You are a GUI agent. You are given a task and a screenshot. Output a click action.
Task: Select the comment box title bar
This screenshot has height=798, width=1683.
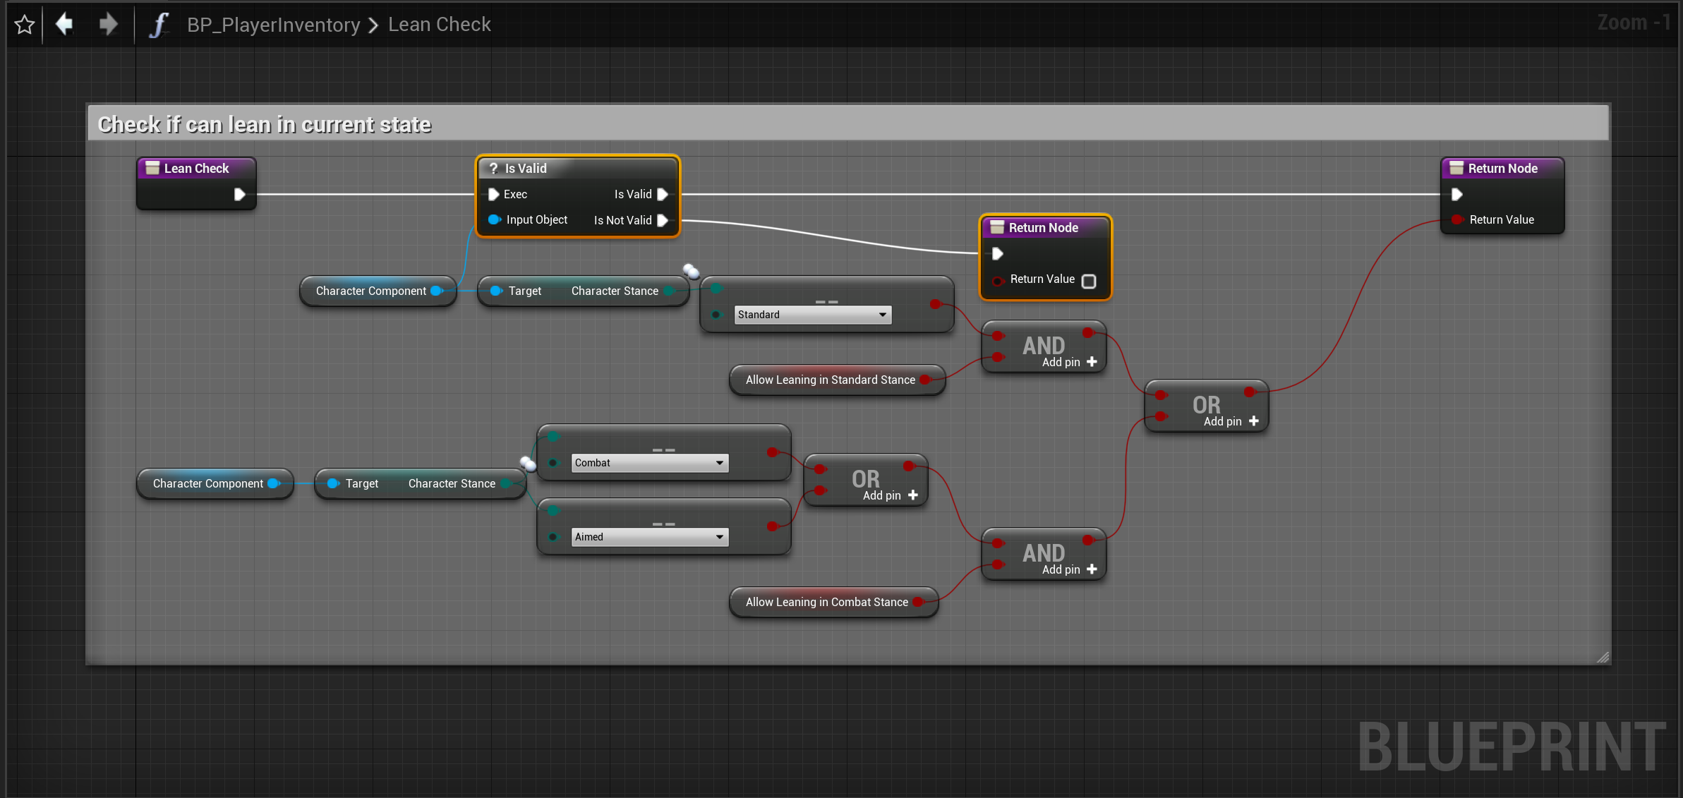pyautogui.click(x=847, y=124)
